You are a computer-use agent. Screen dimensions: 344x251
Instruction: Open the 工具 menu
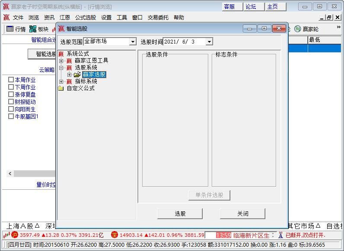tap(122, 18)
